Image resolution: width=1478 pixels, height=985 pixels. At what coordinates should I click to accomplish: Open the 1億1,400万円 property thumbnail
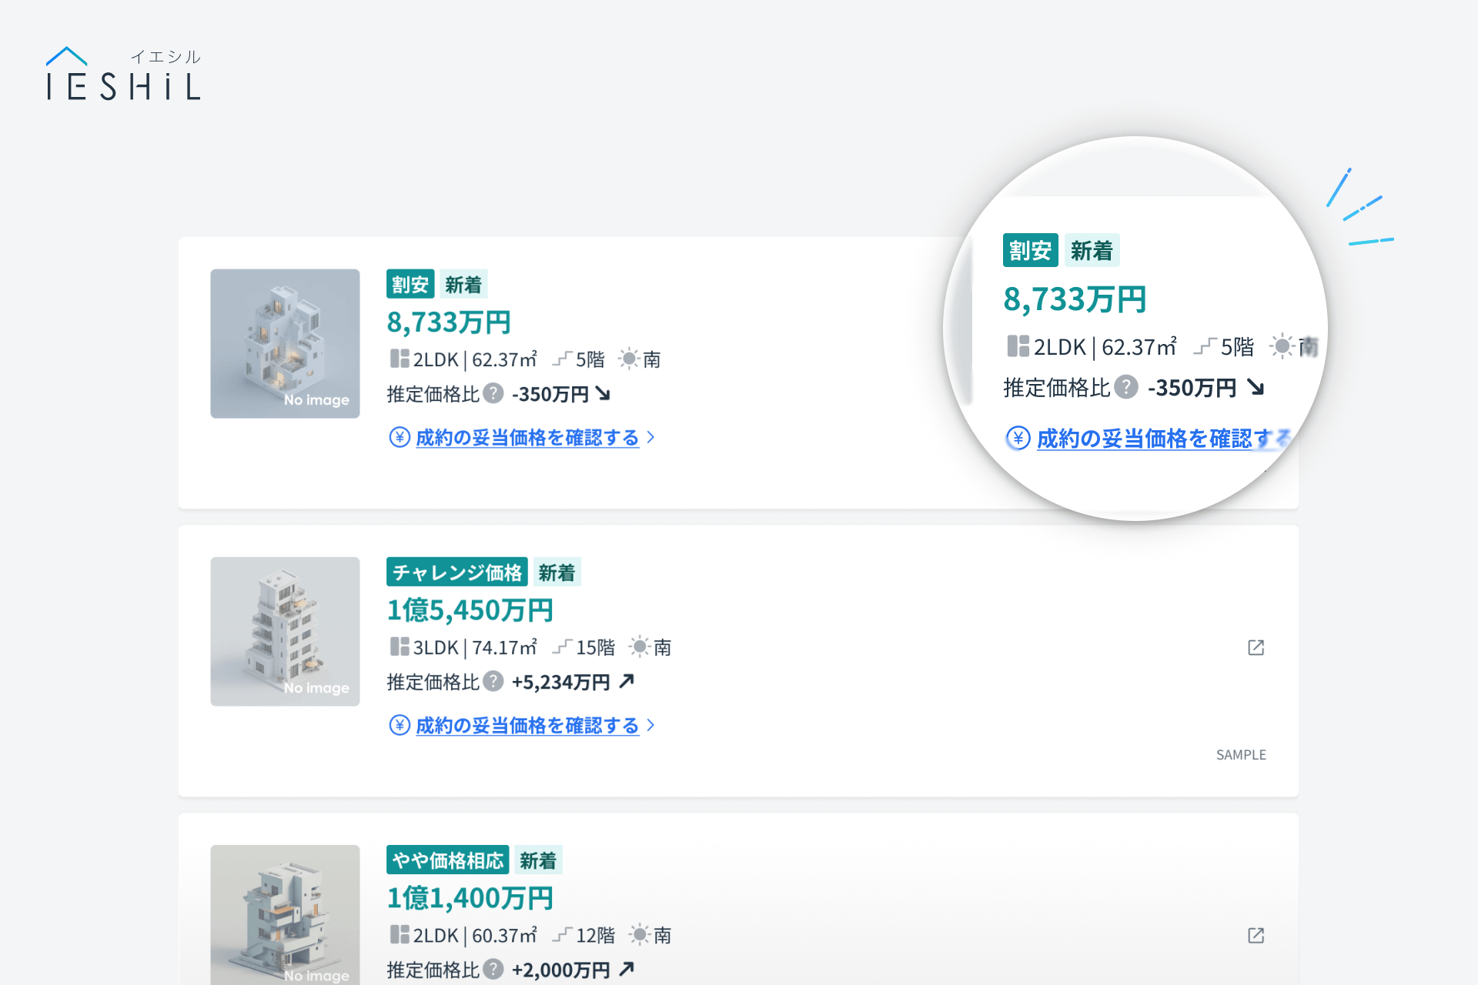285,915
